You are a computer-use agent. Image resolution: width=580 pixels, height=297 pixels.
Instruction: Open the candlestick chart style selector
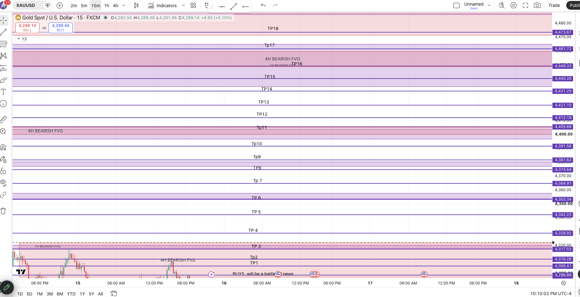(136, 5)
